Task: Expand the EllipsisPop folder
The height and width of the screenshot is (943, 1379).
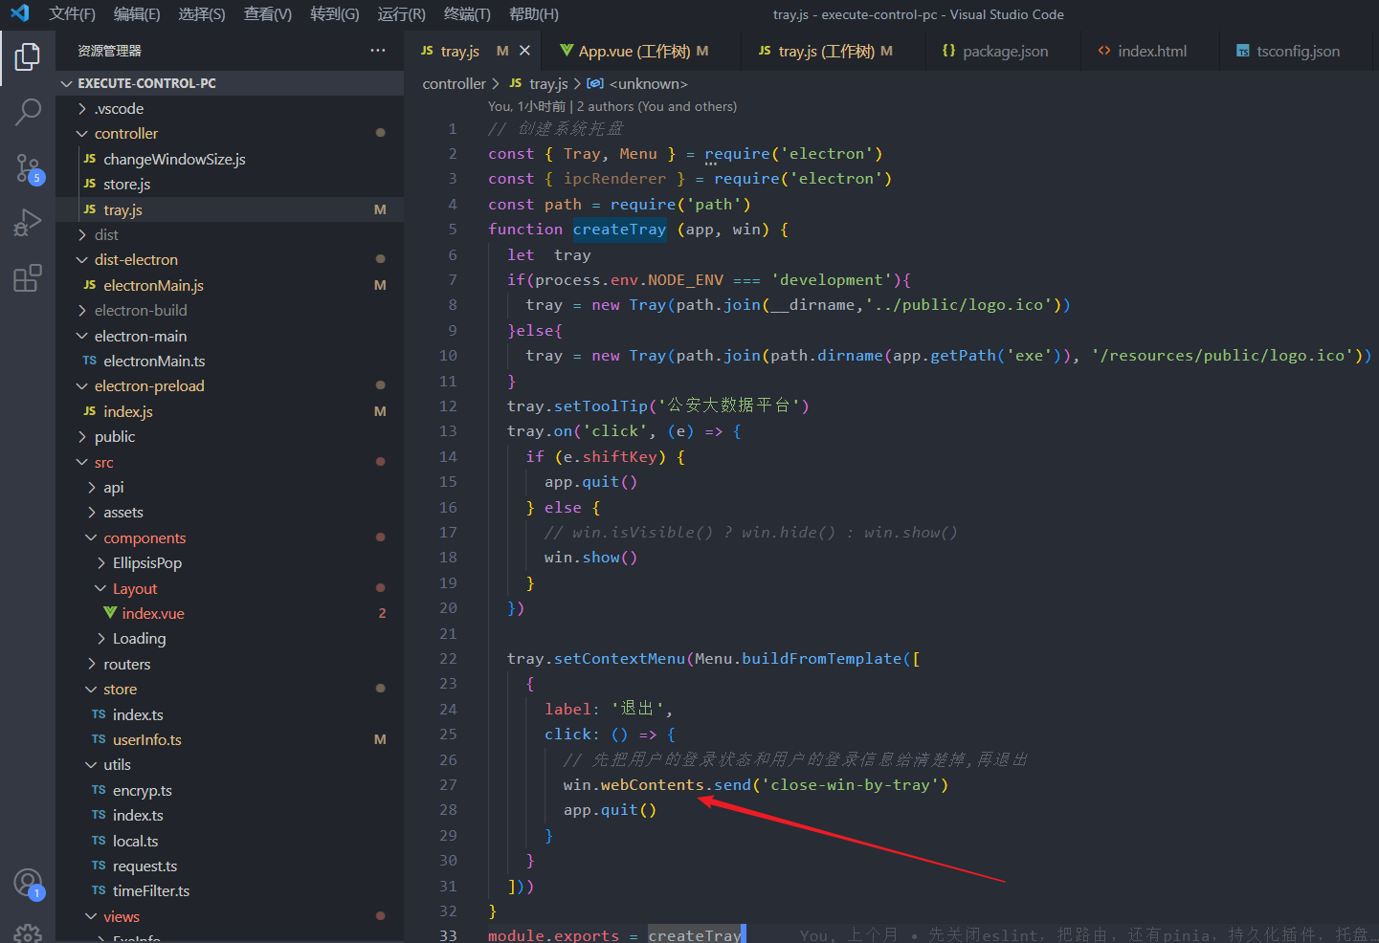Action: pyautogui.click(x=230, y=563)
